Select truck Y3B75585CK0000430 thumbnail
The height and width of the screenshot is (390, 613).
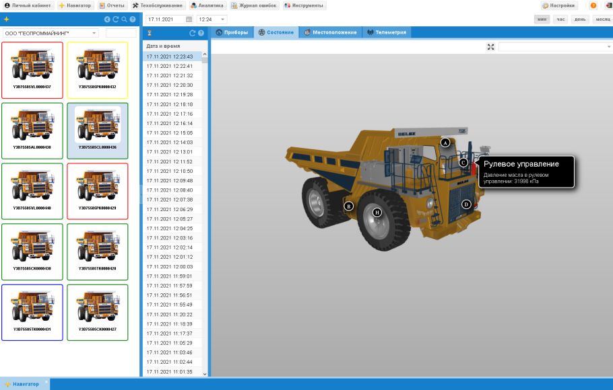coord(32,251)
